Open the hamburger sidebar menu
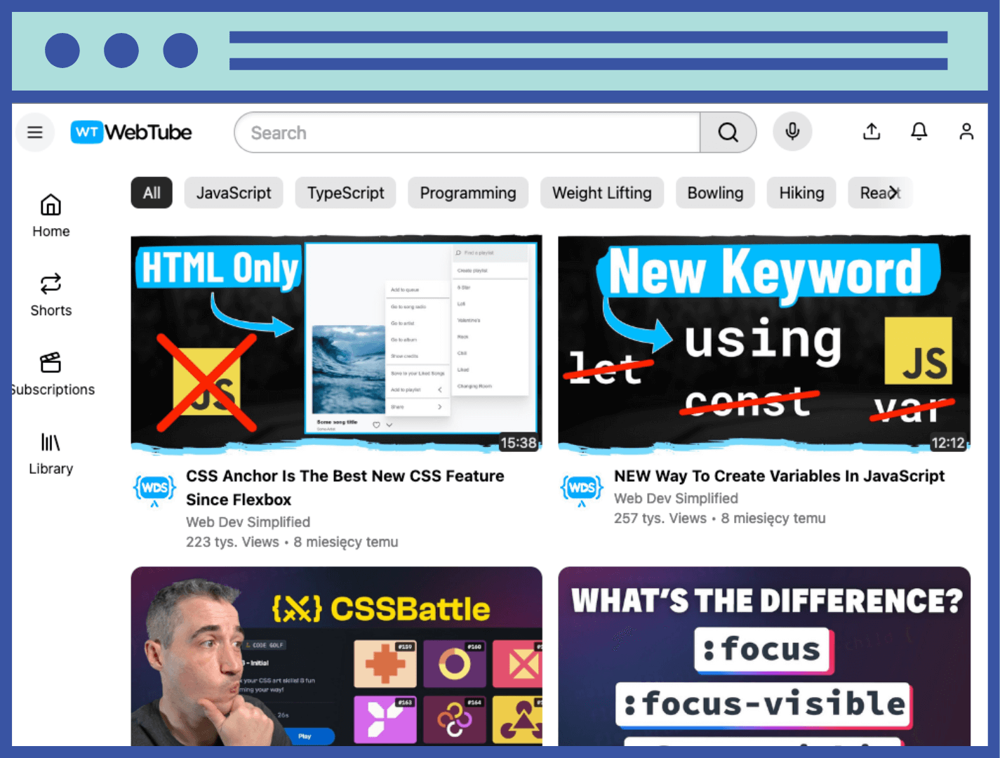Image resolution: width=1000 pixels, height=758 pixels. 35,132
